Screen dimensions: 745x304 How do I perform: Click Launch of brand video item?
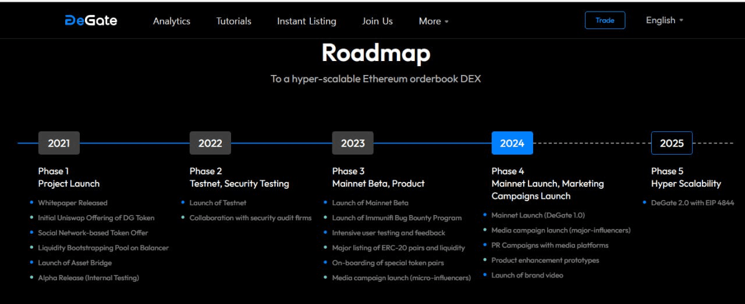coord(527,275)
